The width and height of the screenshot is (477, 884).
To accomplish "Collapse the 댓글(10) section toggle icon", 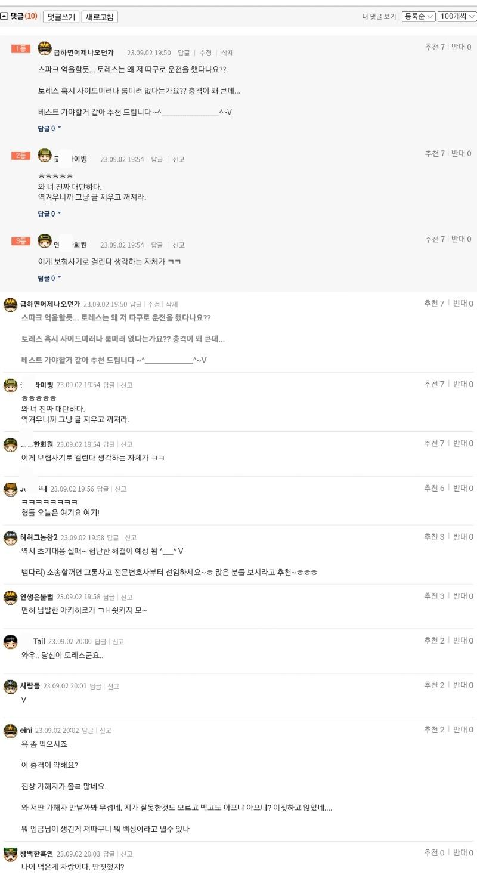I will coord(4,17).
